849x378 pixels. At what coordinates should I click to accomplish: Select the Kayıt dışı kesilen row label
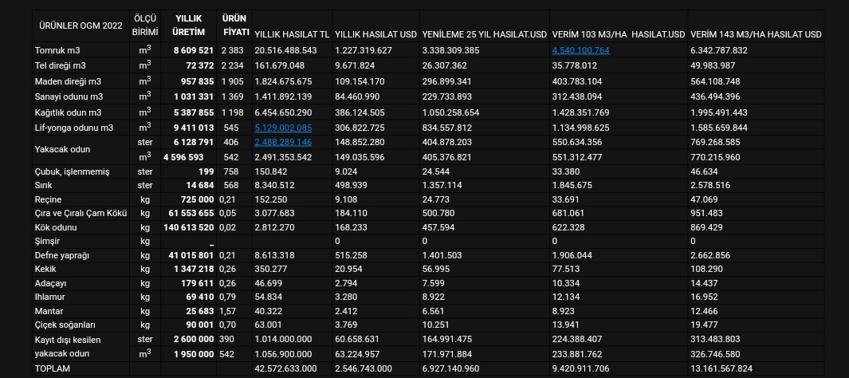pyautogui.click(x=68, y=340)
